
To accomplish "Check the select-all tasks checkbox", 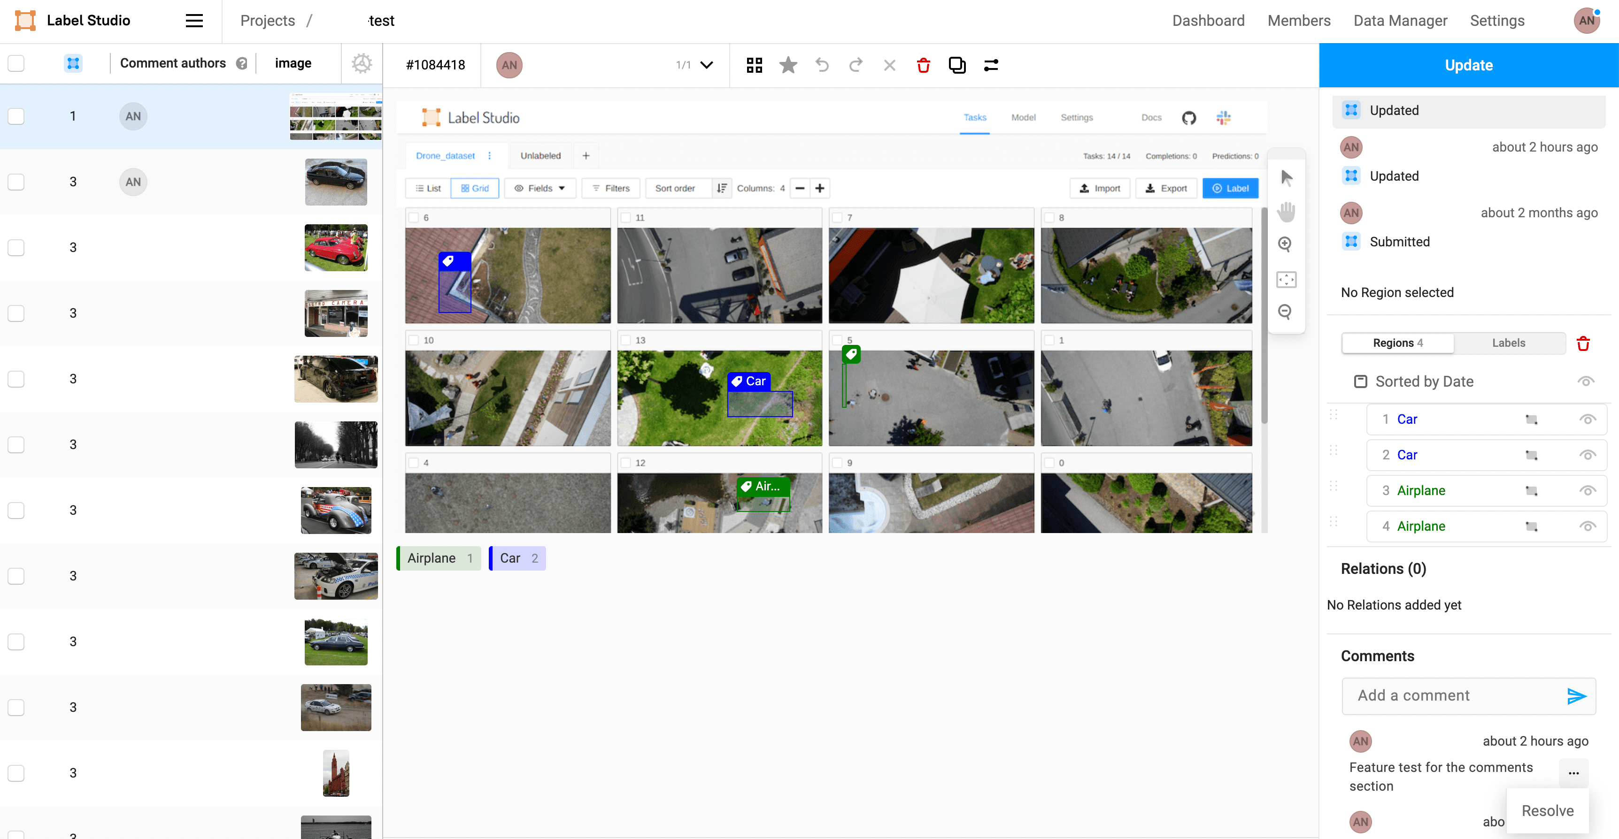I will tap(16, 63).
